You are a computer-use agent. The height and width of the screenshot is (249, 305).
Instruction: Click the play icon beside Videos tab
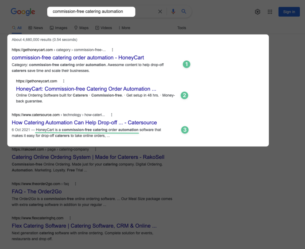97,28
